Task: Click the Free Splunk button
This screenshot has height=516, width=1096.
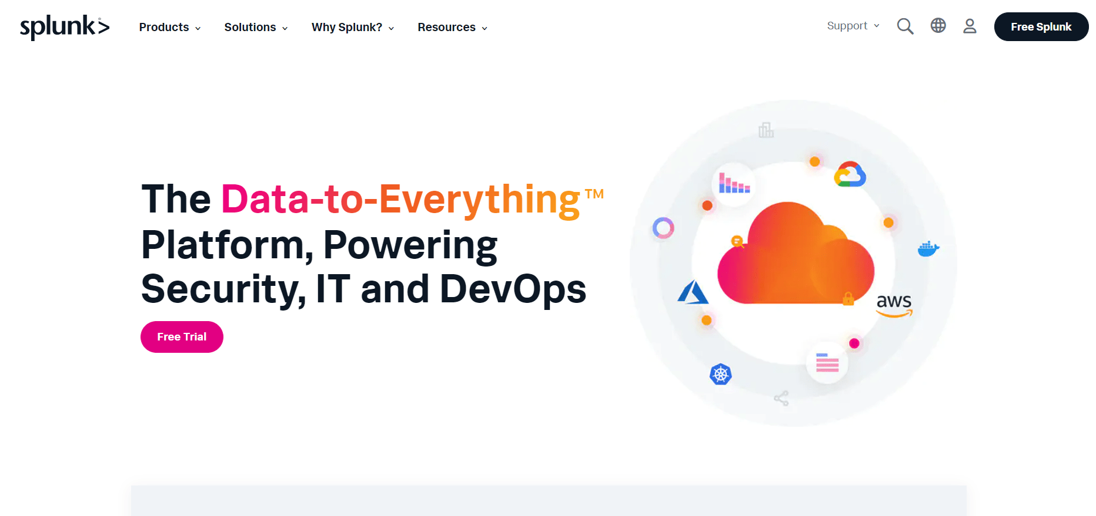Action: 1041,26
